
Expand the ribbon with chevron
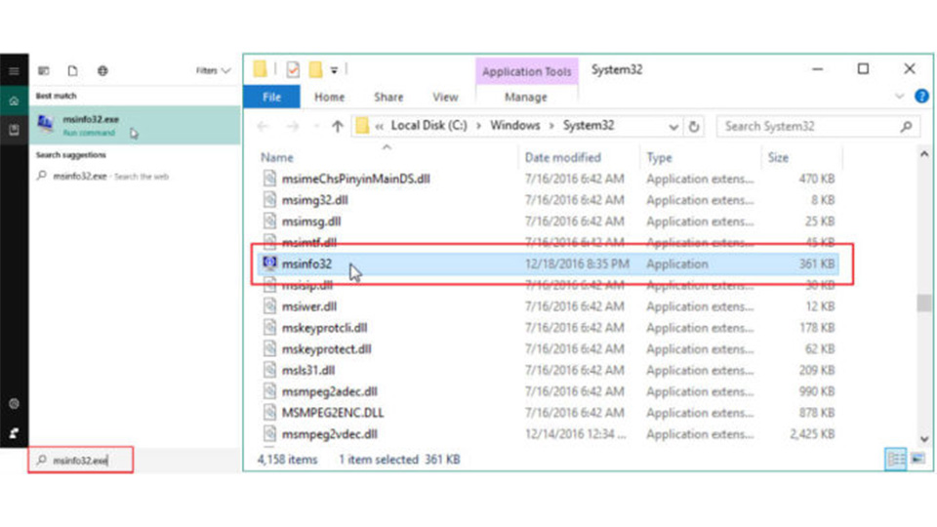point(899,97)
